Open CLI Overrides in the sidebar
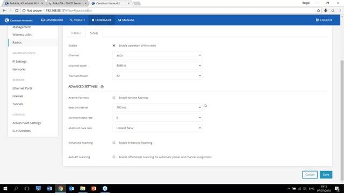The width and height of the screenshot is (344, 193). (21, 131)
